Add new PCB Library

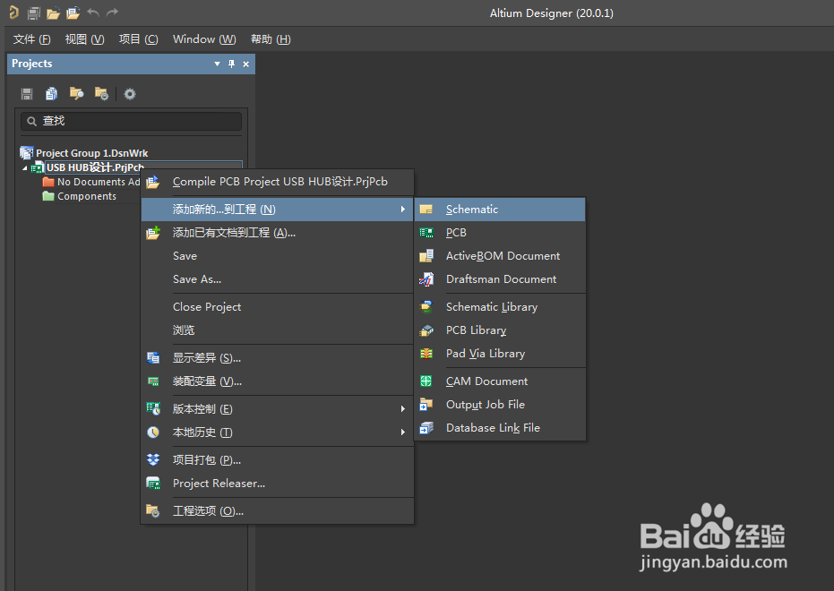tap(500, 330)
